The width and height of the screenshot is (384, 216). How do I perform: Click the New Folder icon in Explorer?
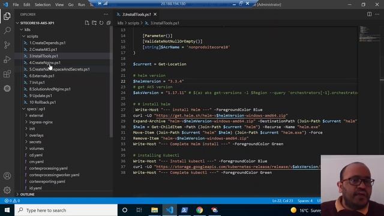click(94, 23)
